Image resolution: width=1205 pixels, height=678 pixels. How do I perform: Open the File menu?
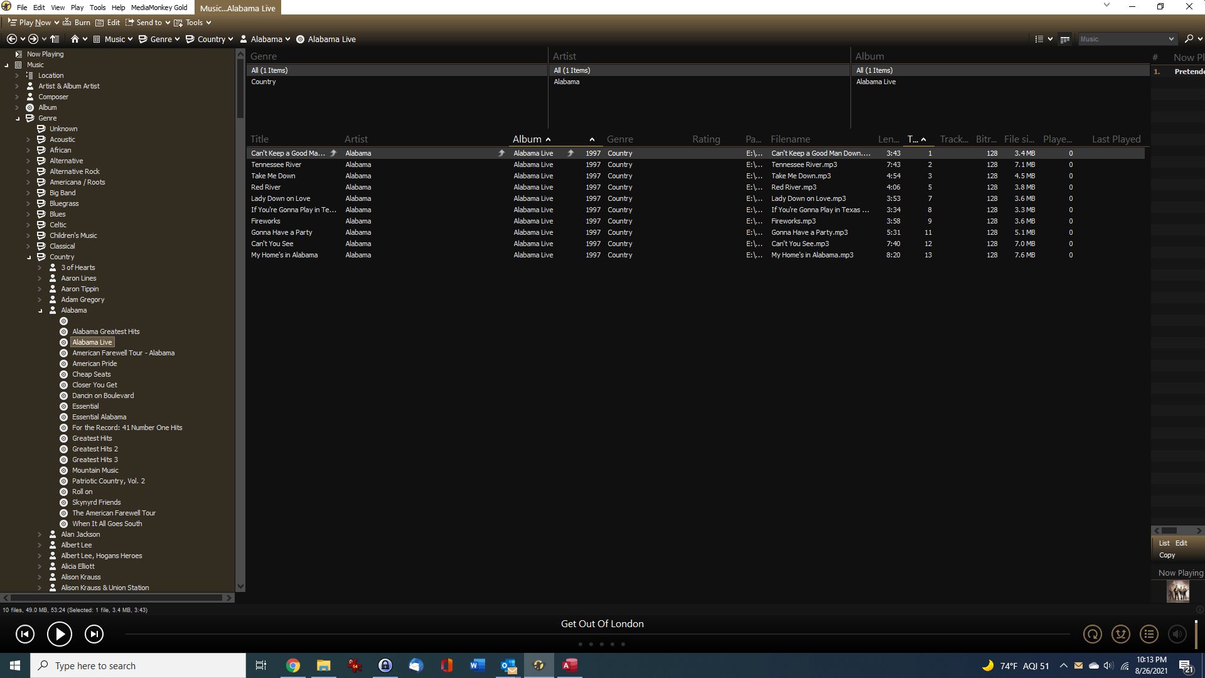pyautogui.click(x=22, y=8)
